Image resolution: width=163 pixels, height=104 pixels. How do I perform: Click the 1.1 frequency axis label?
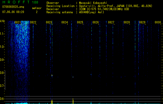(2, 34)
